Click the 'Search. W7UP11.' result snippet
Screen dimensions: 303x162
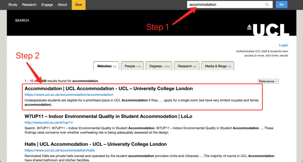pyautogui.click(x=149, y=130)
